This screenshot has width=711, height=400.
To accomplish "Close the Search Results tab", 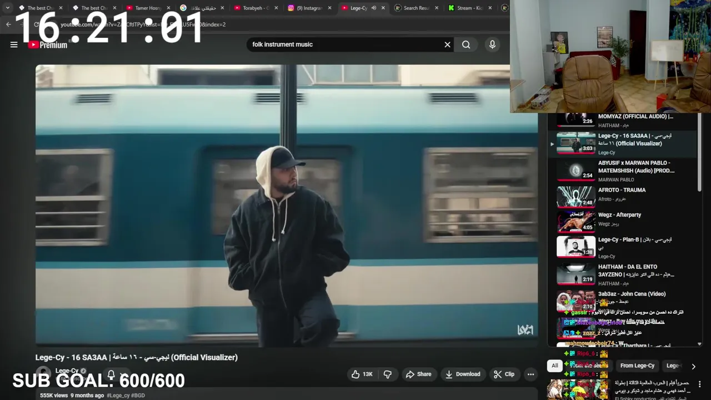I will tap(437, 8).
